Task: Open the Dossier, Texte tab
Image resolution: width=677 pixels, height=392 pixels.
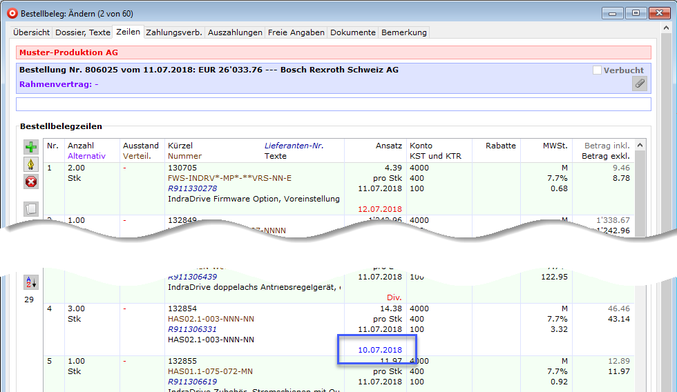Action: (x=83, y=32)
